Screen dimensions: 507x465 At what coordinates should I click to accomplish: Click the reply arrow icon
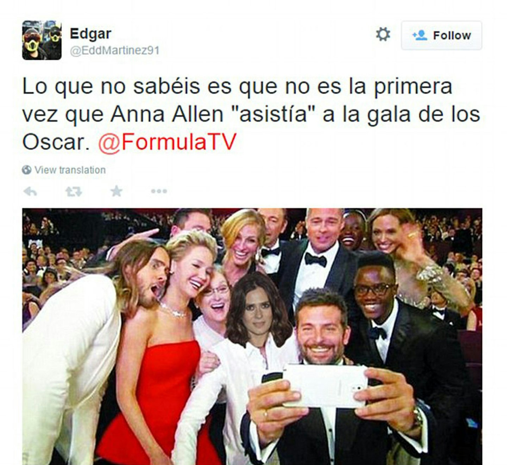pyautogui.click(x=30, y=192)
